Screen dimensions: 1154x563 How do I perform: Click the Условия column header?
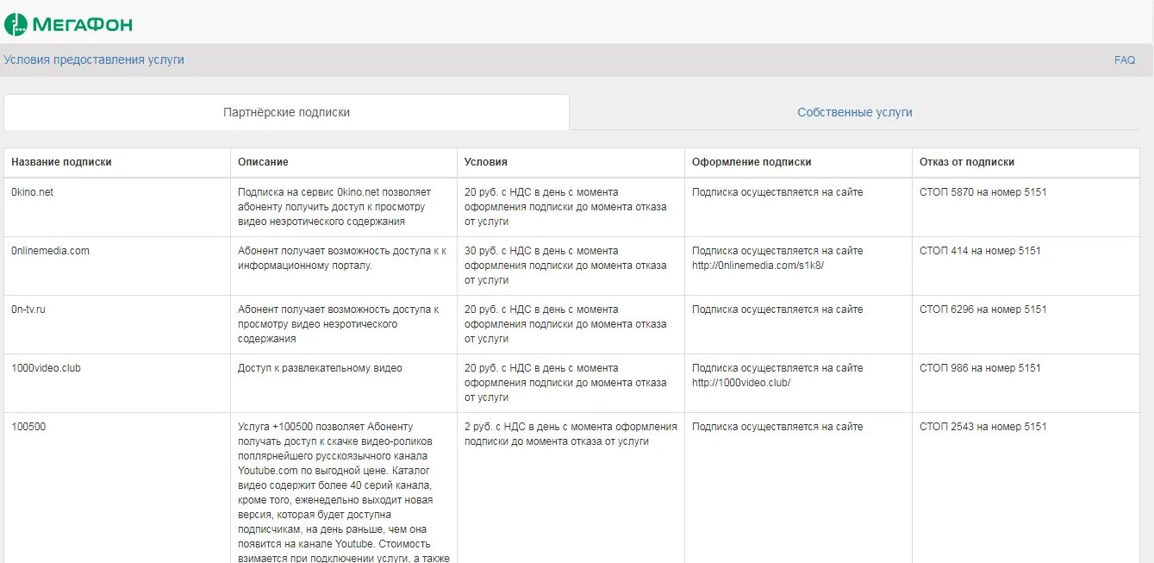point(486,162)
